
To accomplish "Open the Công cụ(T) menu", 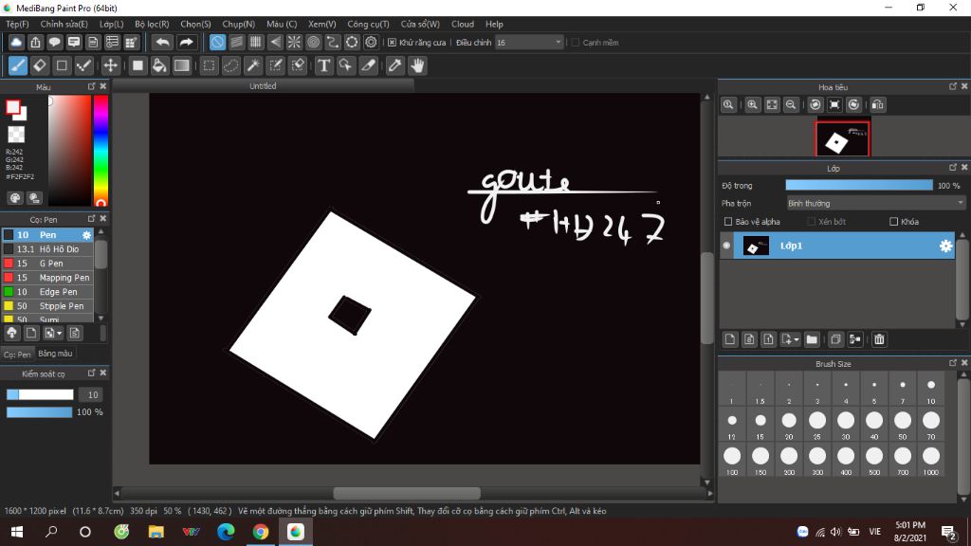I will 368,24.
